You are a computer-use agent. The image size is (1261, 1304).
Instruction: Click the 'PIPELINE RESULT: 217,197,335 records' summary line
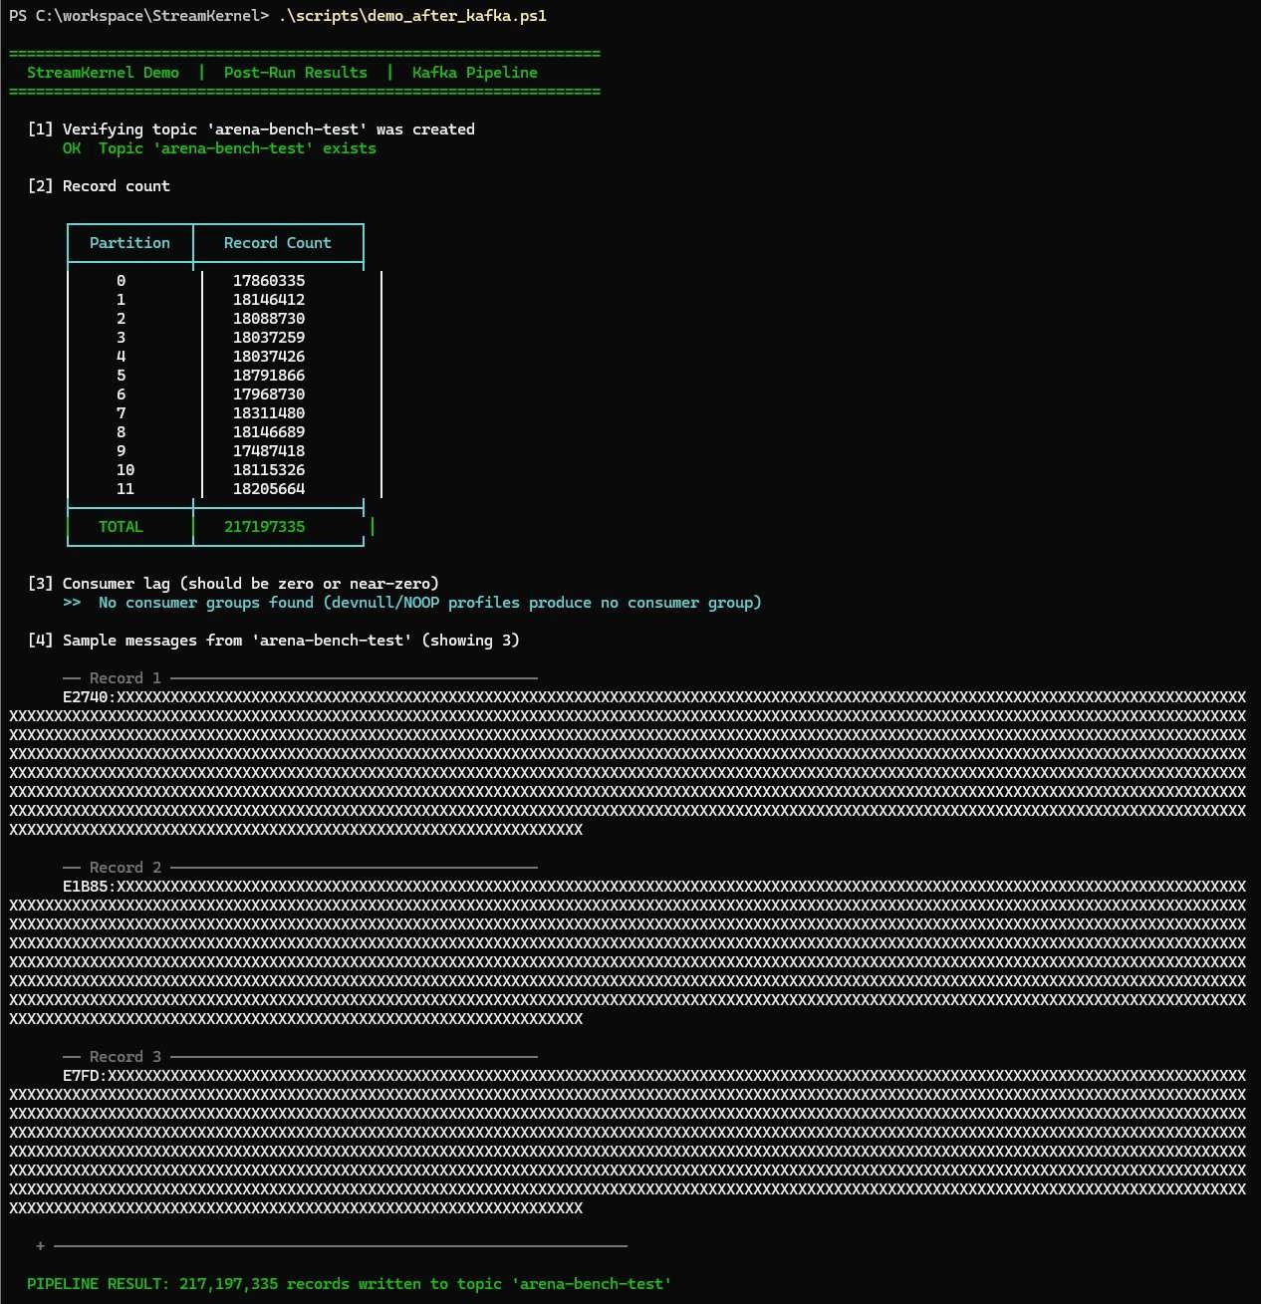tap(350, 1284)
